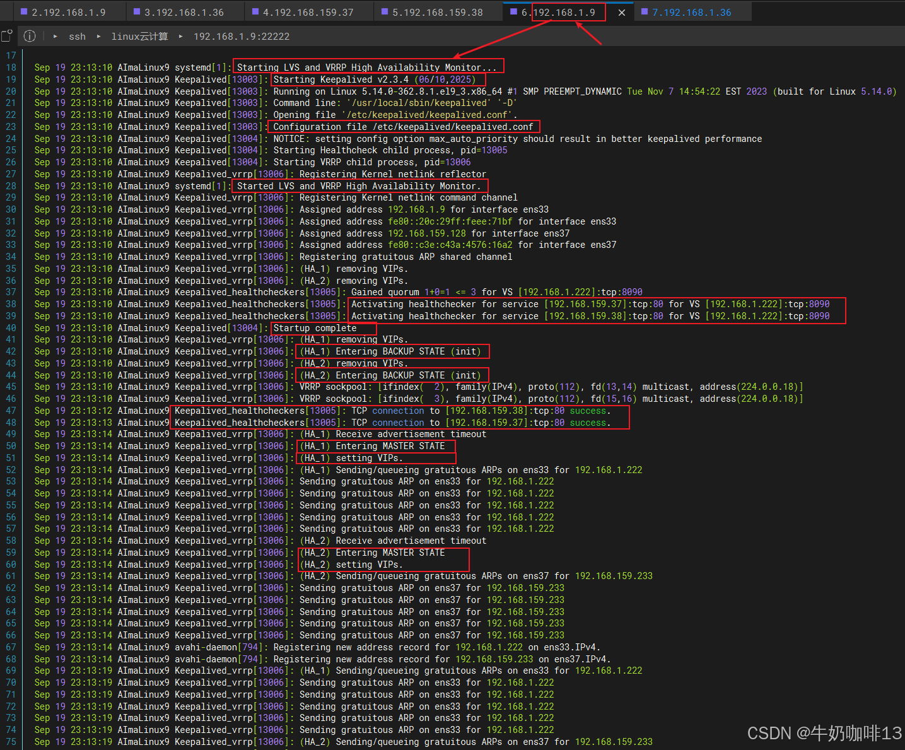Click IP 192.168.159.233 on line 68
This screenshot has height=750, width=905.
tap(494, 659)
